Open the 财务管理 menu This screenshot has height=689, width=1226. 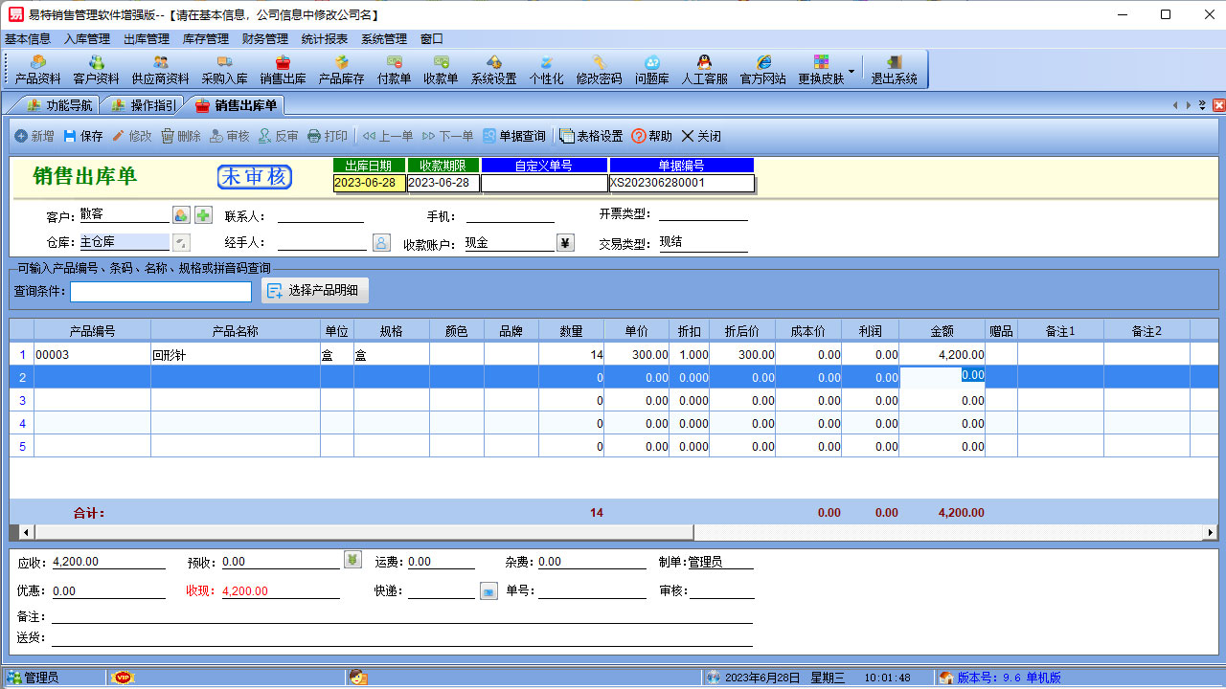coord(265,39)
